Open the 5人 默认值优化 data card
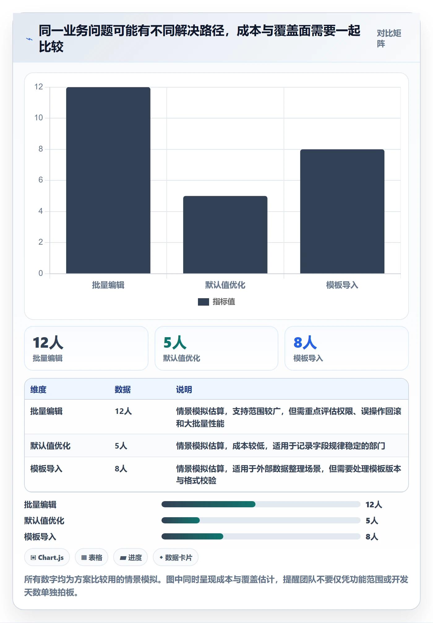Viewport: 433px width, 623px height. pyautogui.click(x=216, y=348)
